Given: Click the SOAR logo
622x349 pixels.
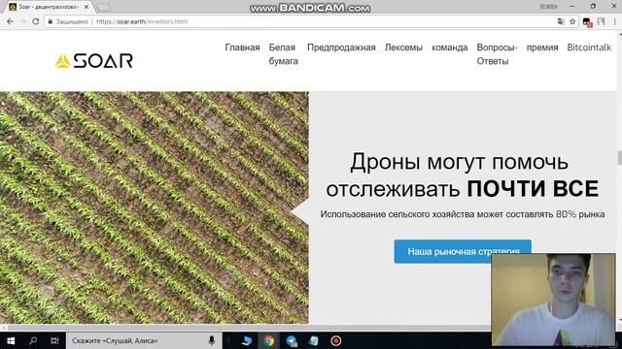Looking at the screenshot, I should [x=93, y=61].
